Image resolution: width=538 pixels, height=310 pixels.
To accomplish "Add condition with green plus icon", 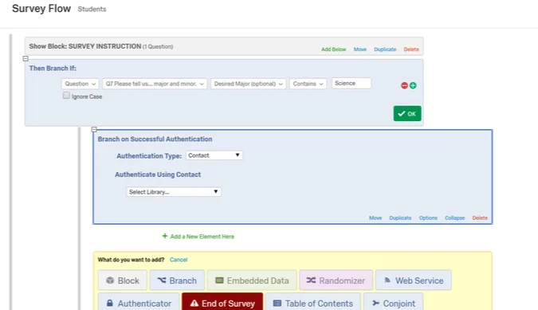I will click(x=413, y=85).
